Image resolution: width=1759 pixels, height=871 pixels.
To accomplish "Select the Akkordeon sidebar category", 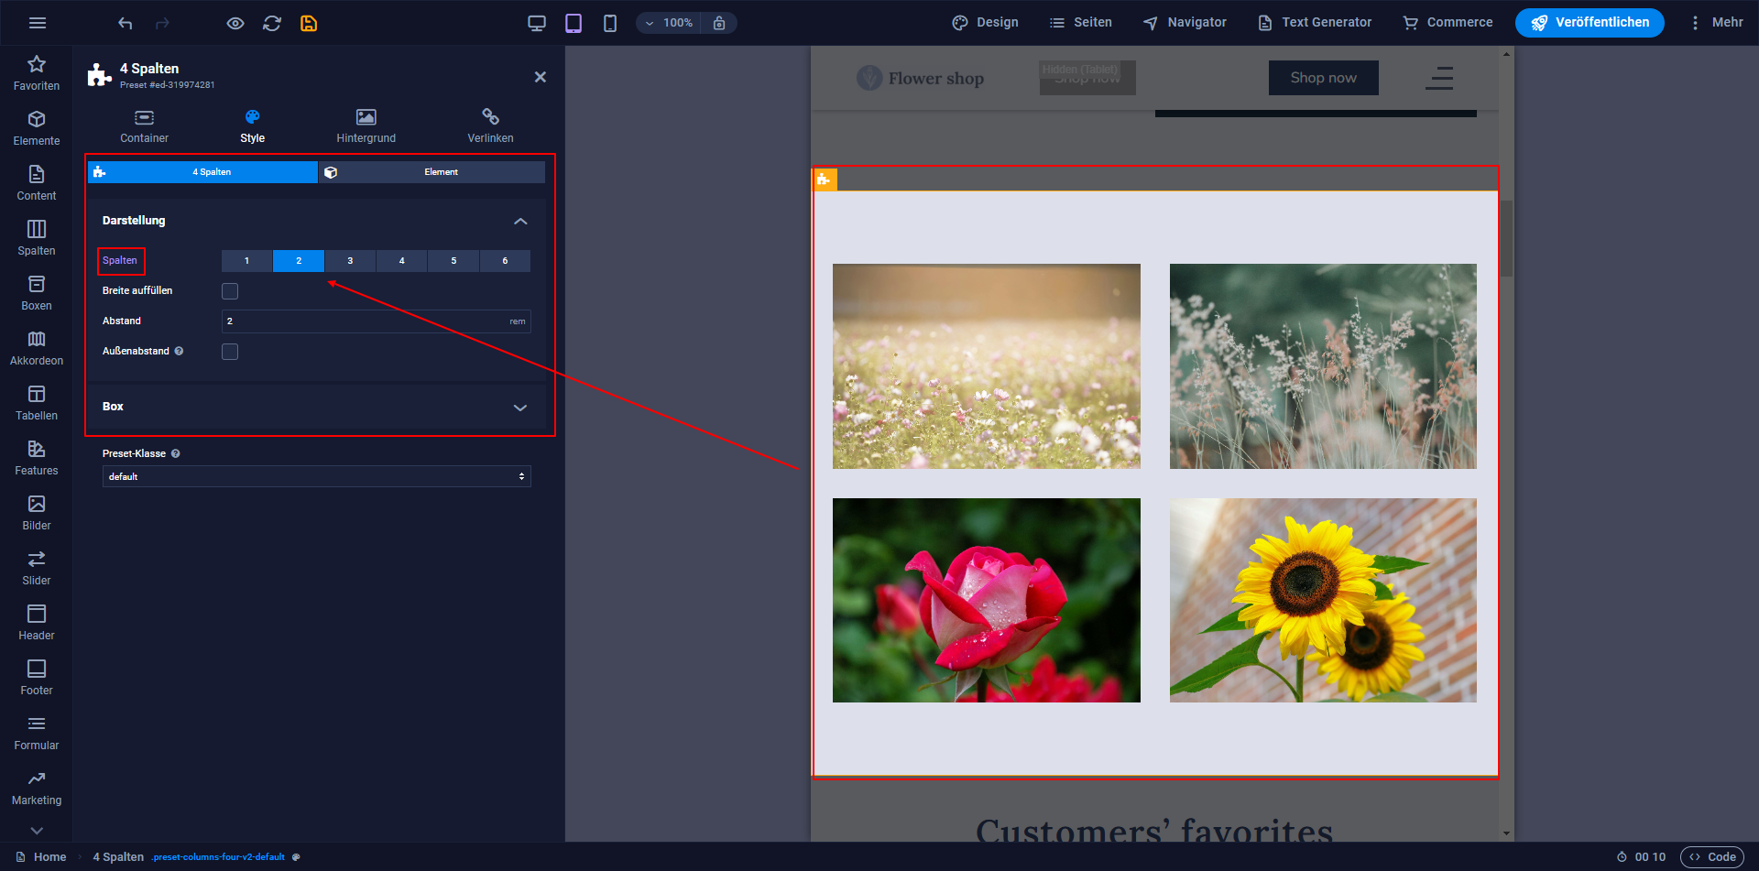I will (36, 348).
